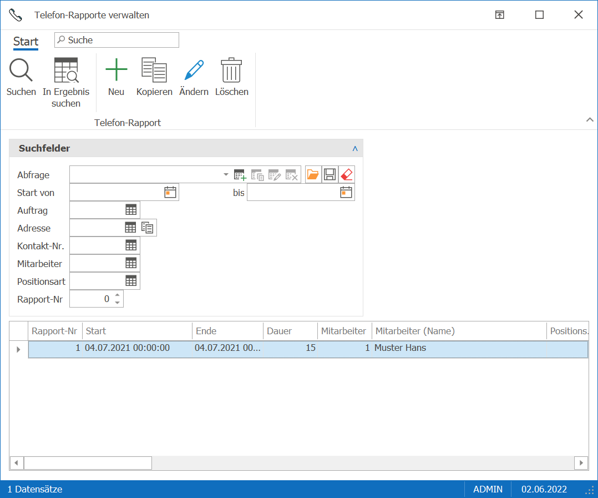Clear search fields with red eraser icon

click(x=347, y=175)
